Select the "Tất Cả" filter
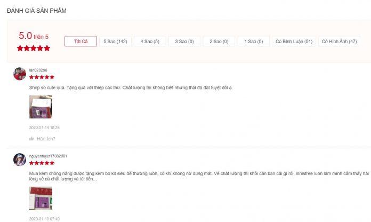371x222 pixels. click(x=80, y=41)
